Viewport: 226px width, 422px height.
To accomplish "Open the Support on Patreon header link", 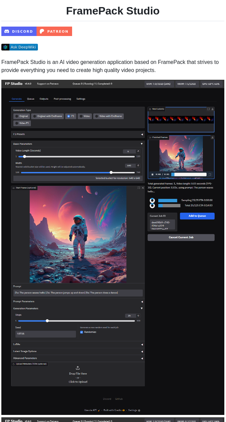I will click(x=48, y=84).
